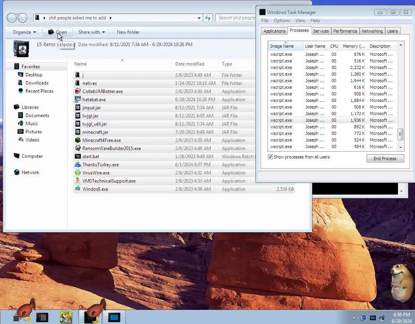Click the RansomWareBuilder2015.exe file icon

[x=77, y=148]
